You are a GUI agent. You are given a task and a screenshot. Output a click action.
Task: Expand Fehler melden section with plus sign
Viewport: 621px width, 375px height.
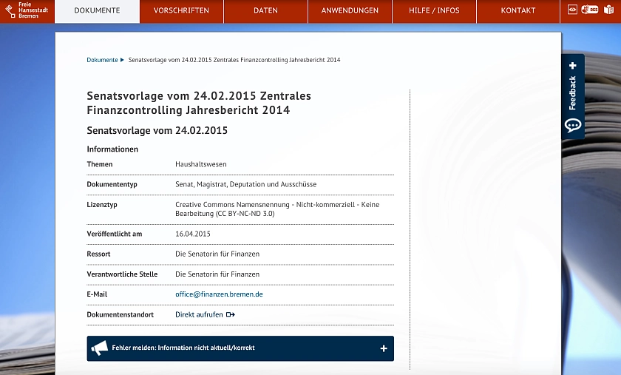pos(383,348)
